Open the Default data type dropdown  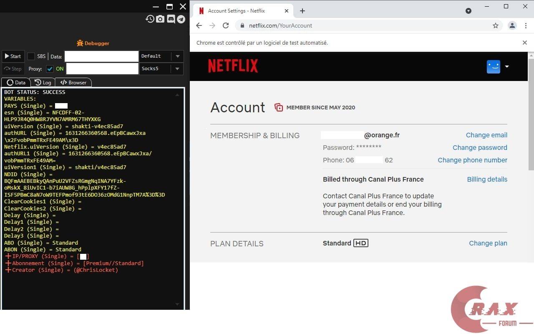coord(161,56)
